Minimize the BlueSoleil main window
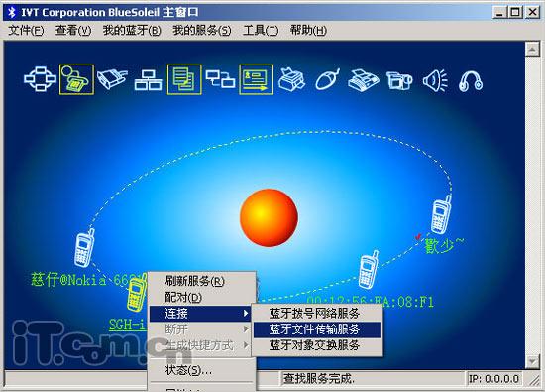 click(499, 13)
